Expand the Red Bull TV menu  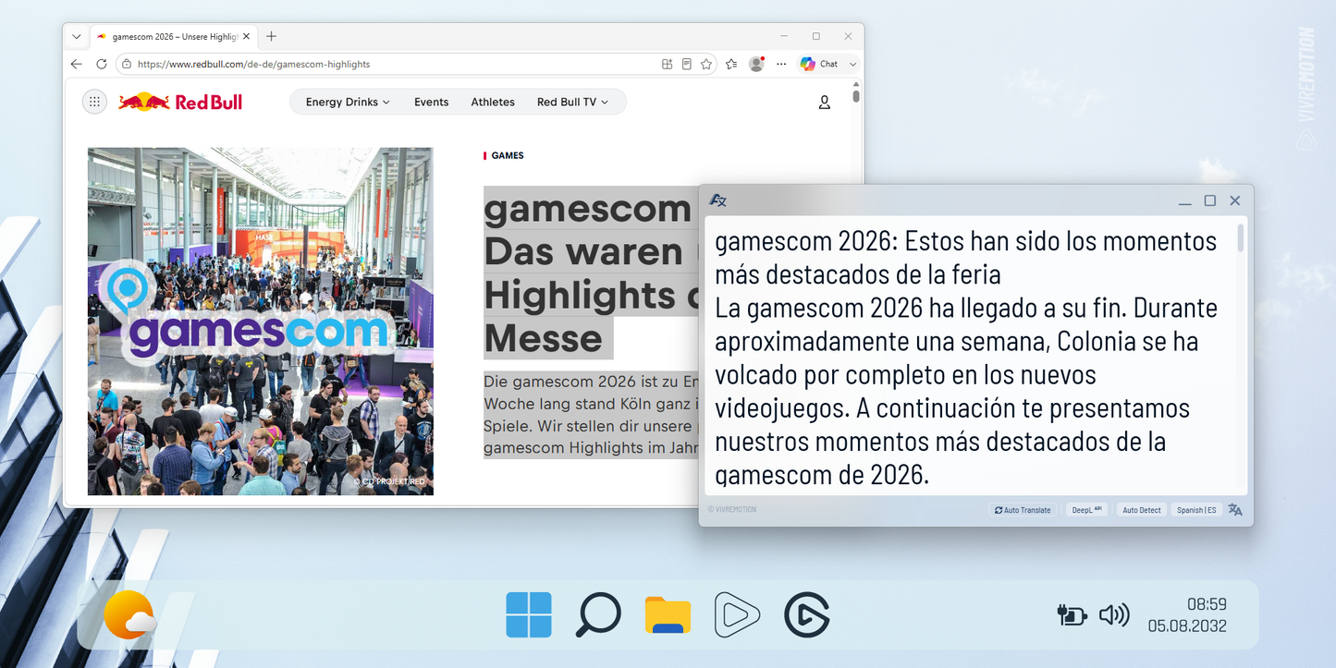(x=572, y=102)
